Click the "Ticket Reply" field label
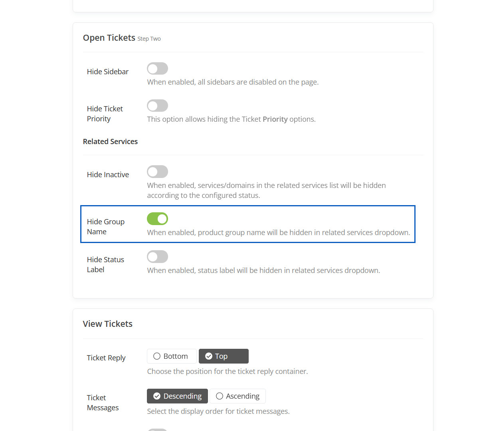 click(106, 358)
